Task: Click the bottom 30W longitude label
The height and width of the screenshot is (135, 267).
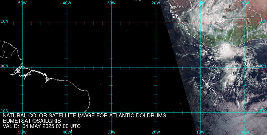Action: click(x=111, y=132)
